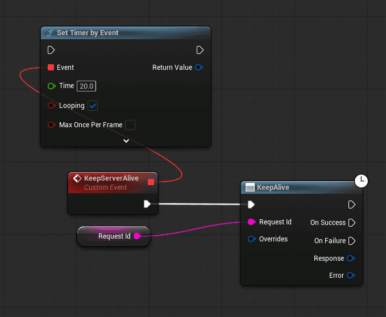Click the Custom Event subtitle text
Image resolution: width=386 pixels, height=317 pixels.
coord(105,187)
